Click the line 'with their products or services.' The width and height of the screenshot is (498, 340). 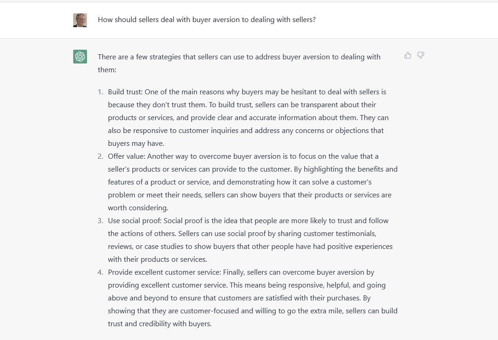pyautogui.click(x=157, y=259)
